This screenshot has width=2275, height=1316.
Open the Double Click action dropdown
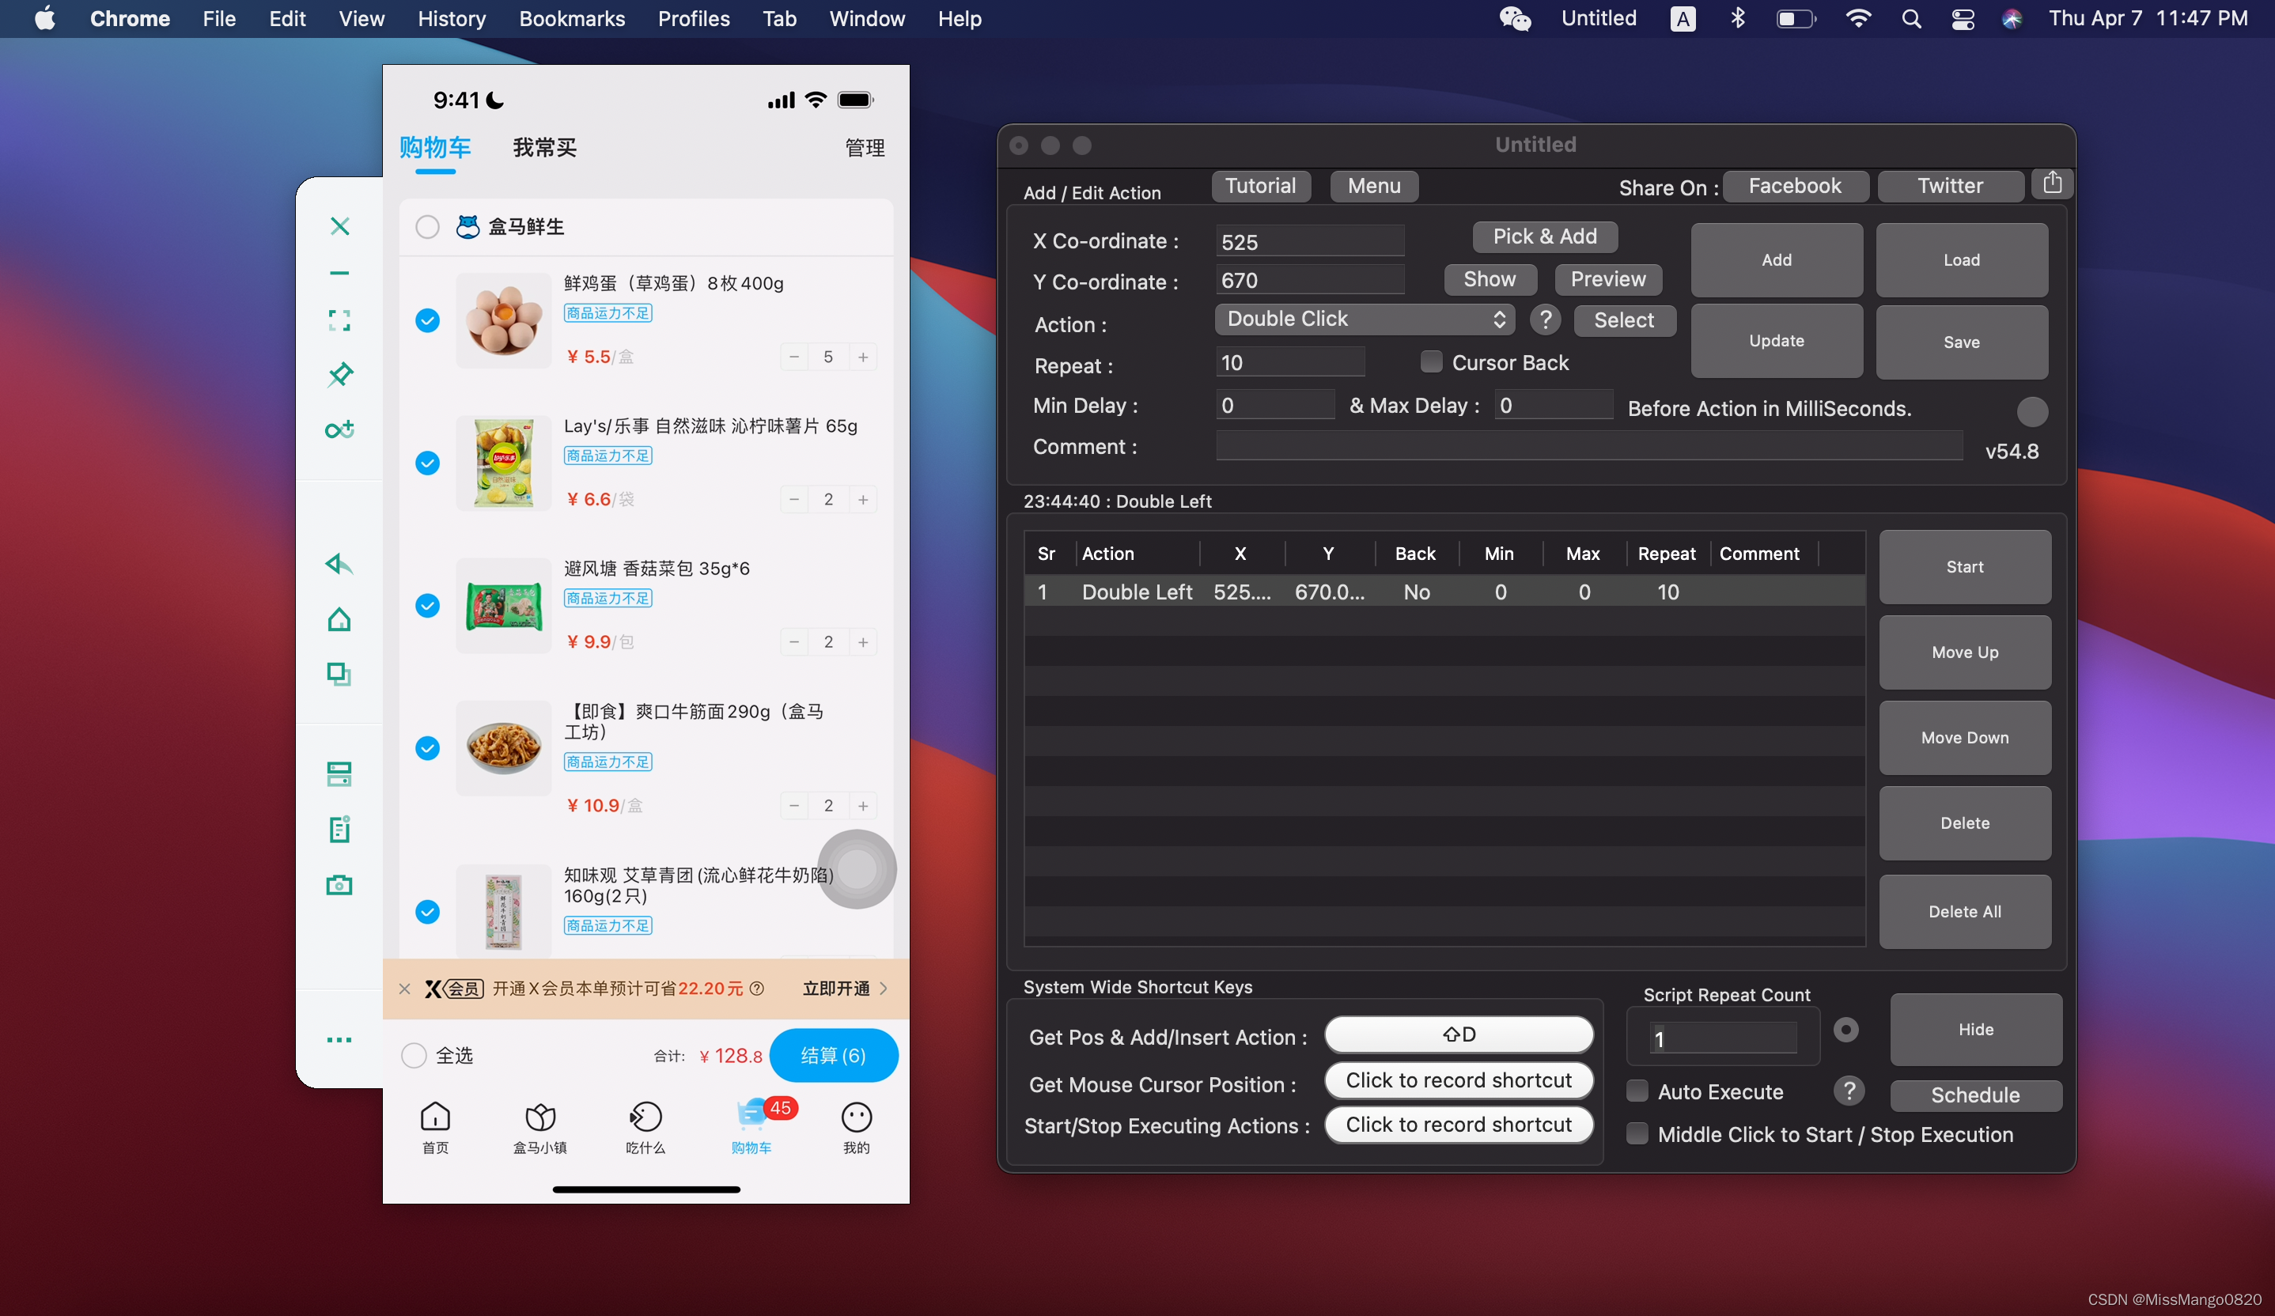coord(1364,320)
